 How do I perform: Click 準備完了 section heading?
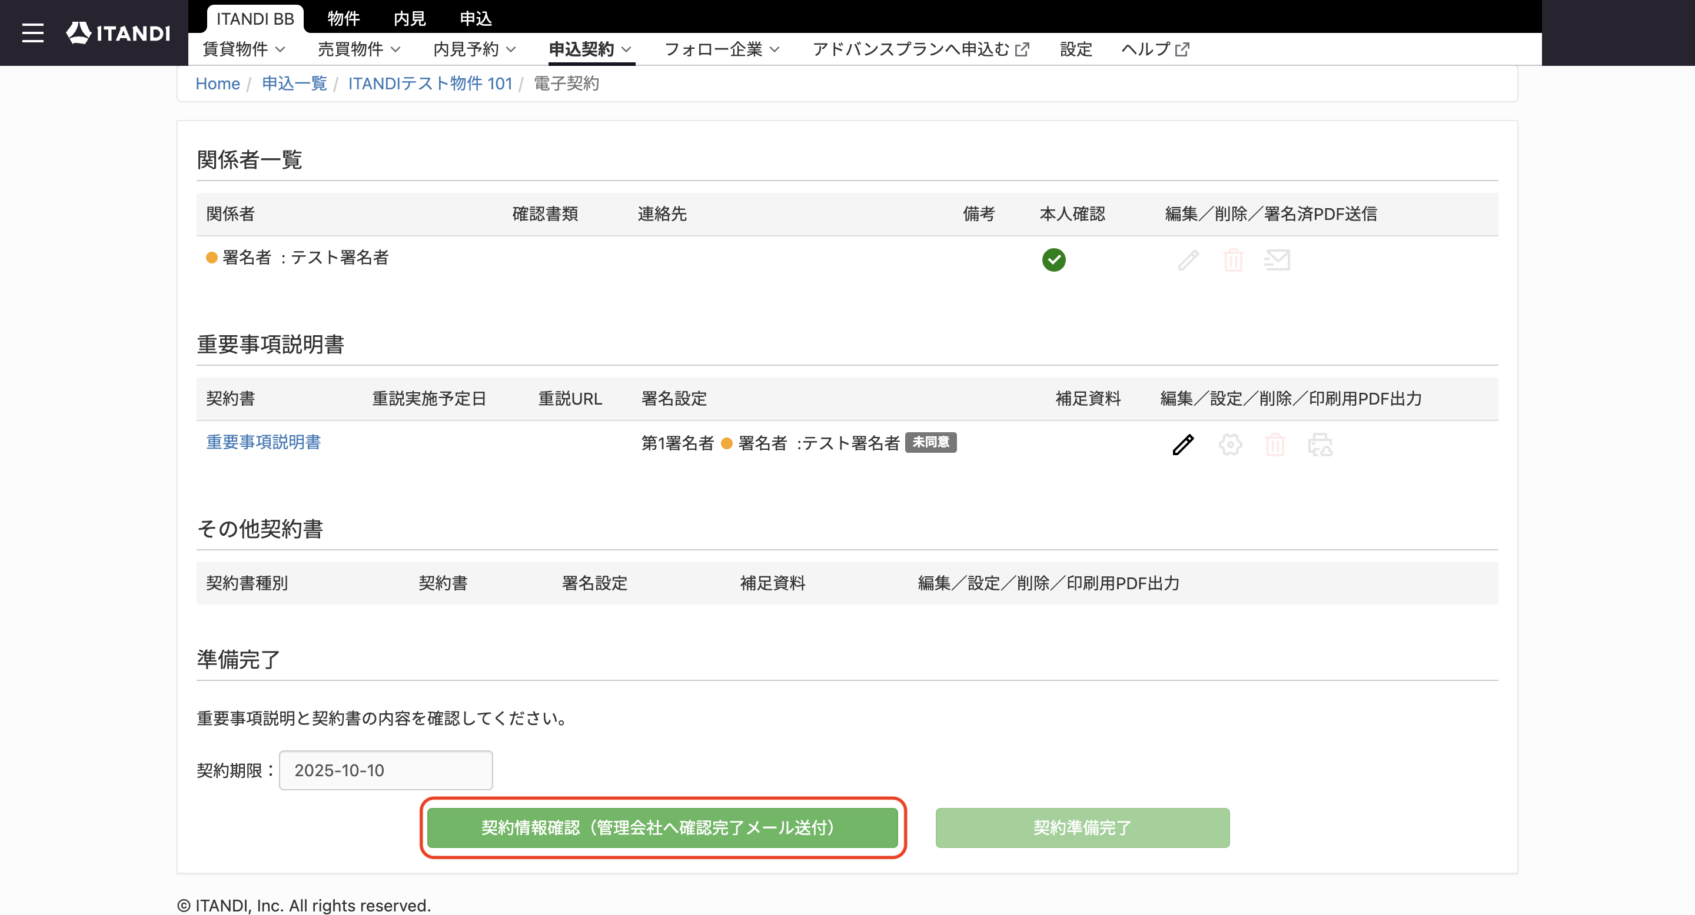(x=239, y=659)
